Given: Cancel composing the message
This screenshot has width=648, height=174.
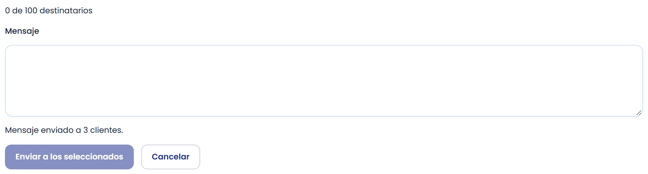Looking at the screenshot, I should pyautogui.click(x=171, y=157).
